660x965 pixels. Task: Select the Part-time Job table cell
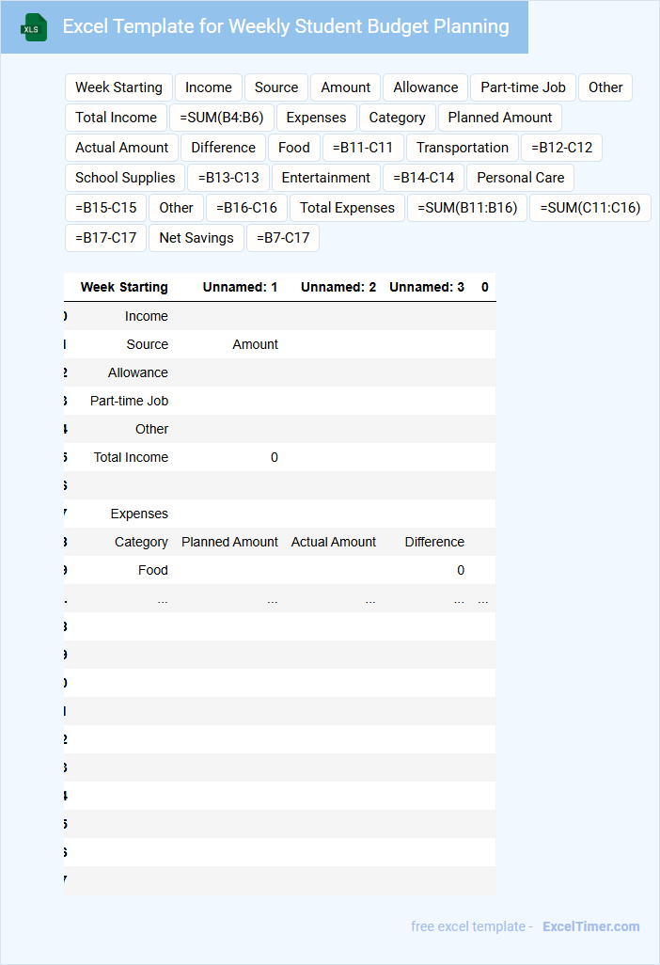point(129,402)
